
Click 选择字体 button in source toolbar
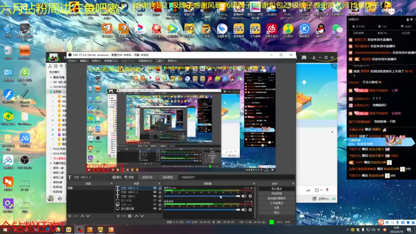click(x=147, y=177)
